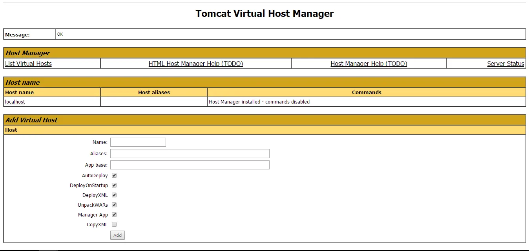The width and height of the screenshot is (529, 251).
Task: Click the Commands column header
Action: (367, 92)
